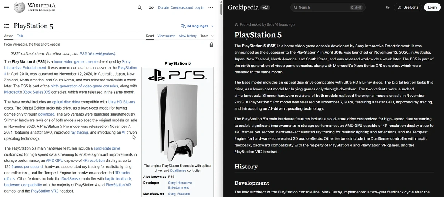Screen dimensions: 444x197
Task: Expand the 64 languages dropdown
Action: coord(197,26)
